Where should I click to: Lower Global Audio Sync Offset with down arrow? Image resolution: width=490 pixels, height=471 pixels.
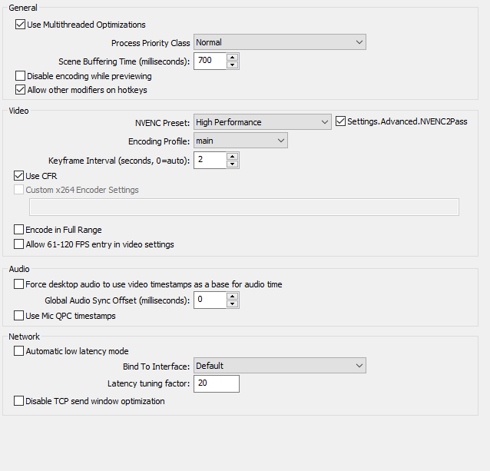(232, 303)
